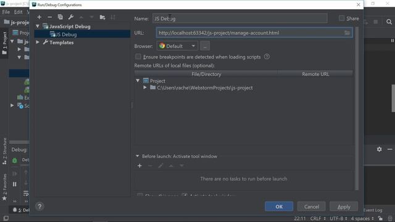Open dialog help question mark button
The width and height of the screenshot is (395, 222).
(39, 207)
